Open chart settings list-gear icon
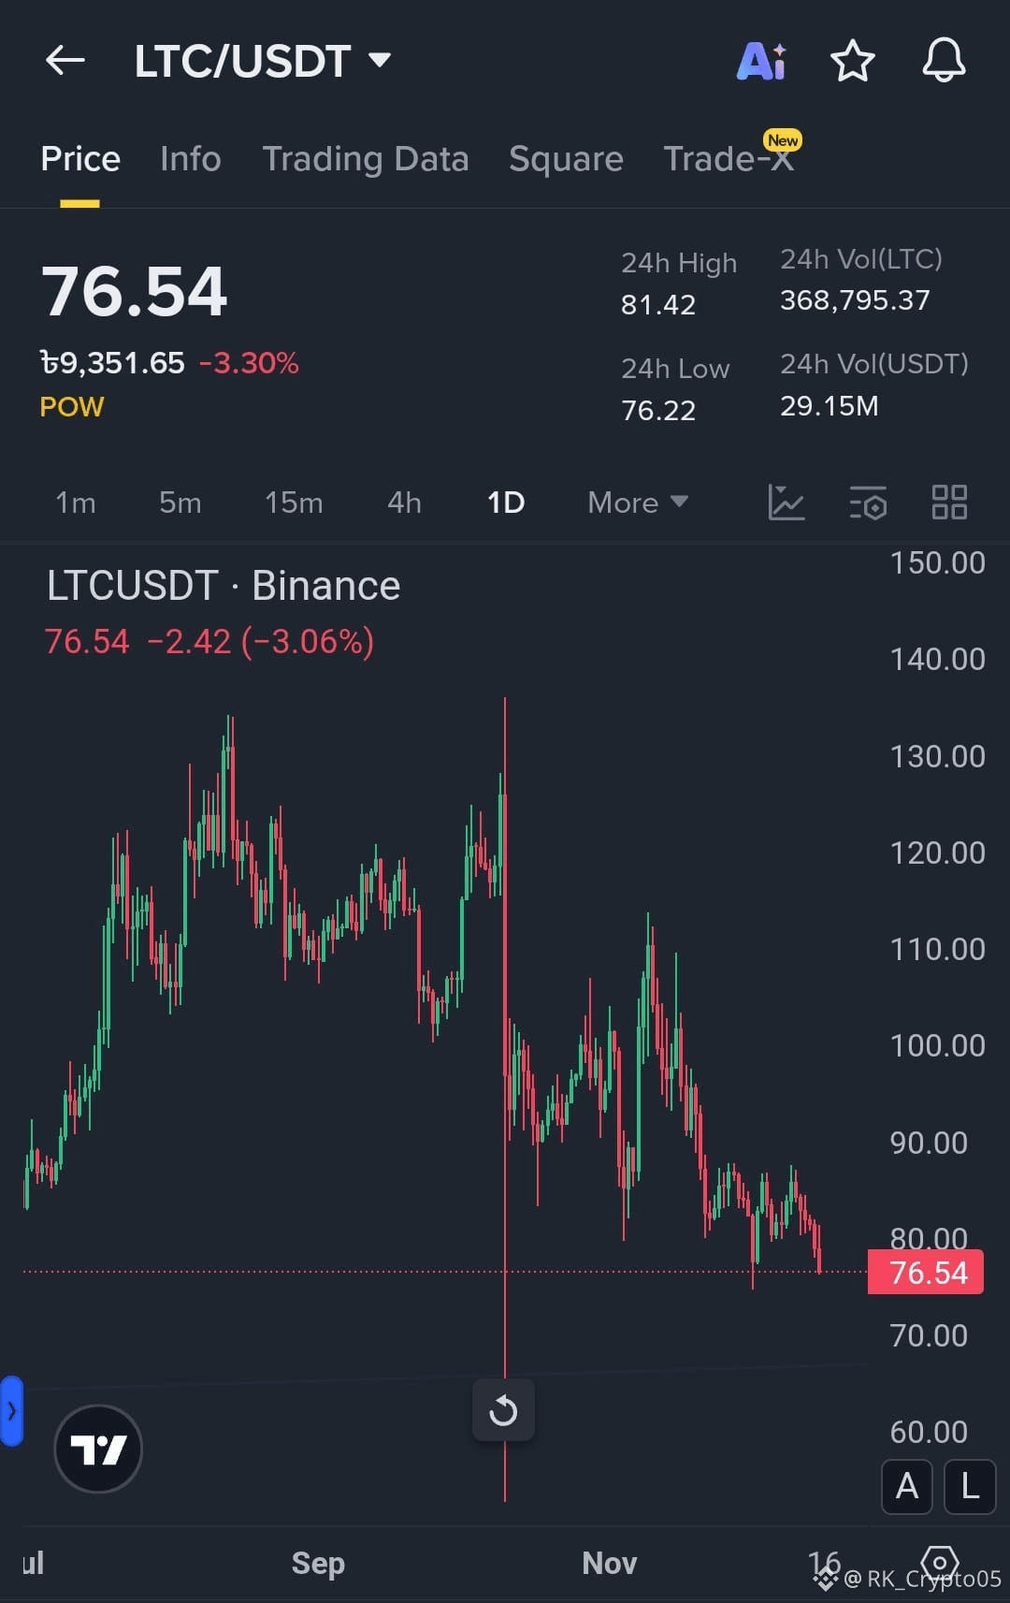This screenshot has height=1603, width=1010. [868, 503]
